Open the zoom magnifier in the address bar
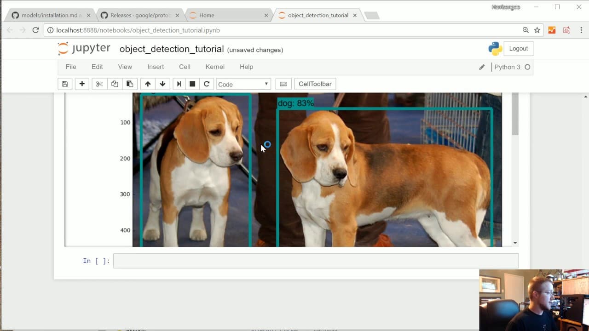 (x=525, y=30)
